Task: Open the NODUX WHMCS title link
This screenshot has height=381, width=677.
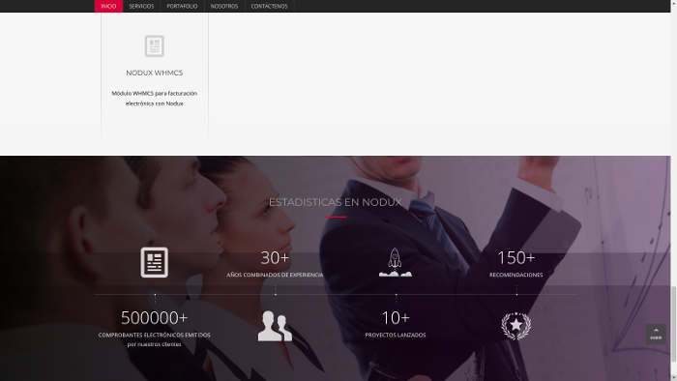Action: [155, 73]
